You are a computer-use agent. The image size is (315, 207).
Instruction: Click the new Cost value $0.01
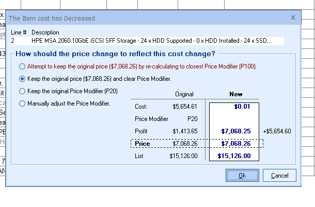pyautogui.click(x=242, y=107)
